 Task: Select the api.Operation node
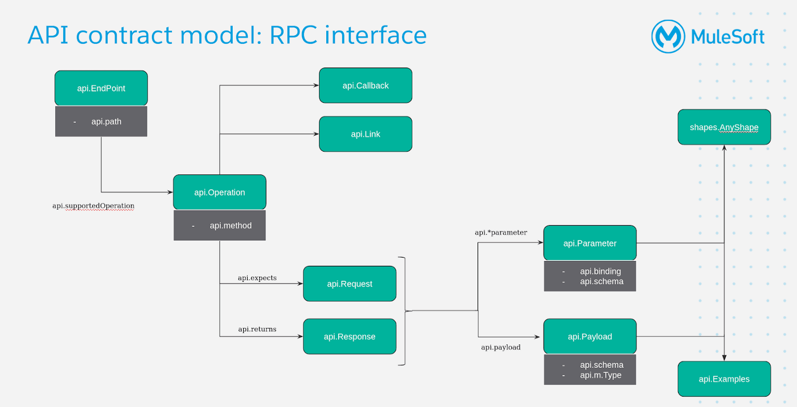pyautogui.click(x=219, y=192)
